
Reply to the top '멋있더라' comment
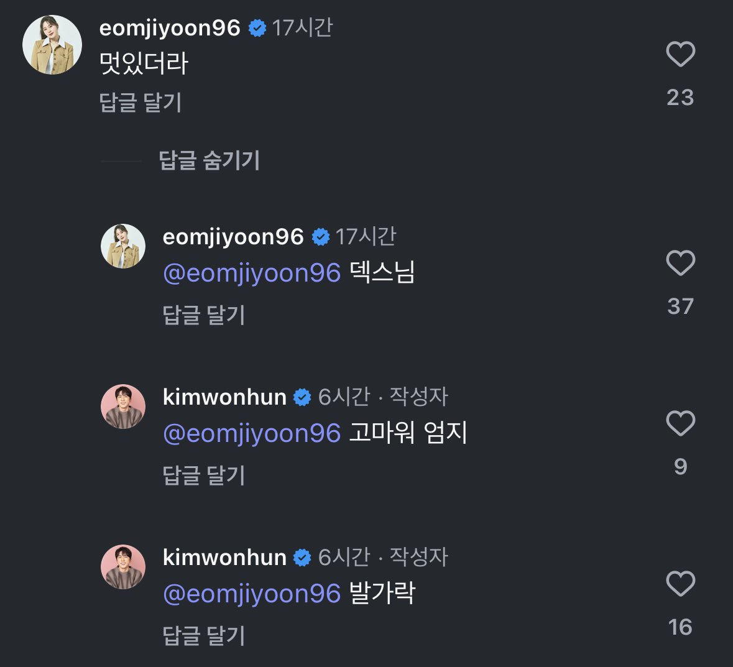coord(141,103)
